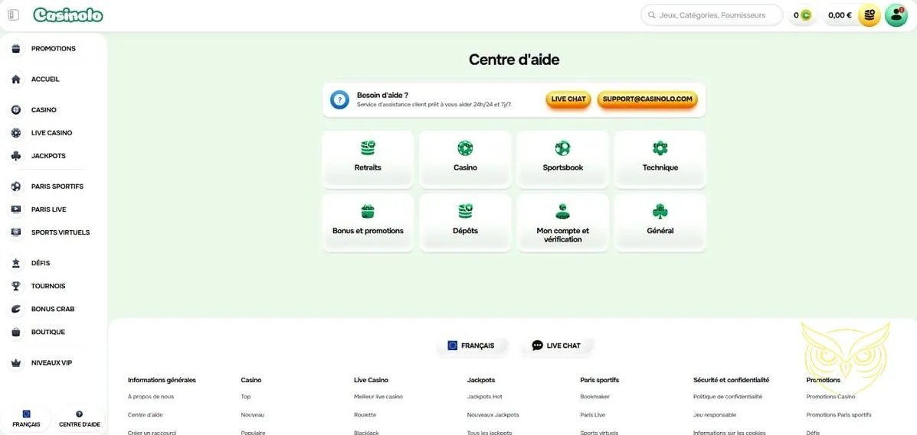Toggle the sidebar collapse icon
This screenshot has width=917, height=435.
click(13, 15)
